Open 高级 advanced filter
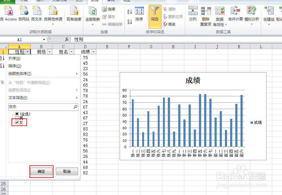This screenshot has width=282, height=195. (169, 24)
